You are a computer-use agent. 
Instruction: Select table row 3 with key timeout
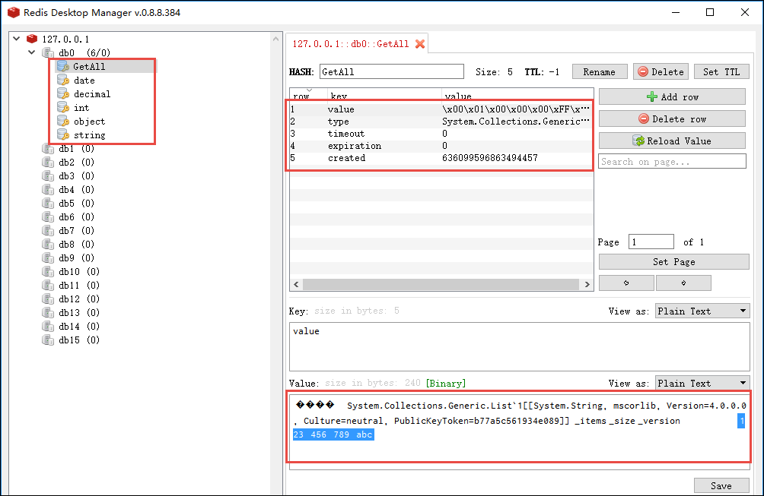(x=441, y=134)
